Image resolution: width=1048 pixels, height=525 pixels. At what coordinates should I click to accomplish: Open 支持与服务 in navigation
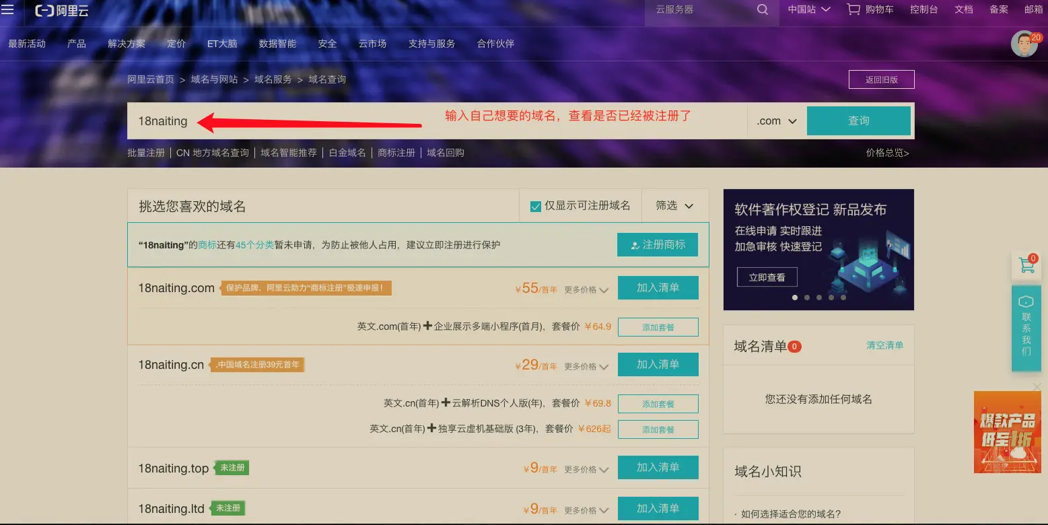[x=431, y=44]
